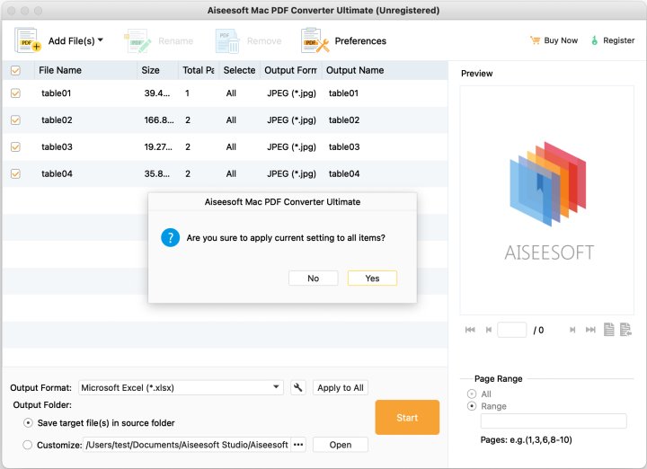Select the table01 file name
The image size is (647, 469).
coord(56,93)
